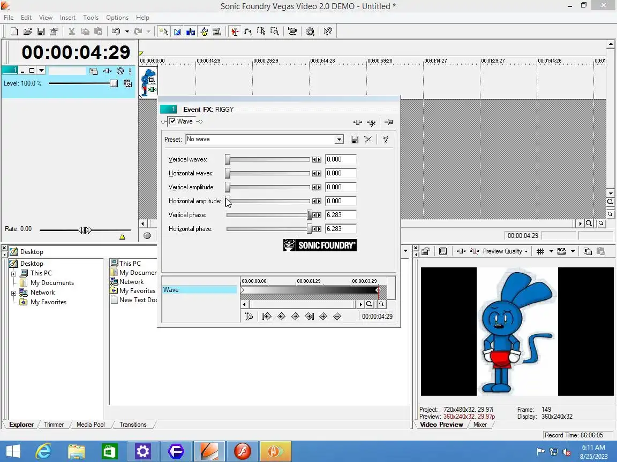Open the Undo history dropdown arrow
The width and height of the screenshot is (617, 462).
[x=127, y=32]
